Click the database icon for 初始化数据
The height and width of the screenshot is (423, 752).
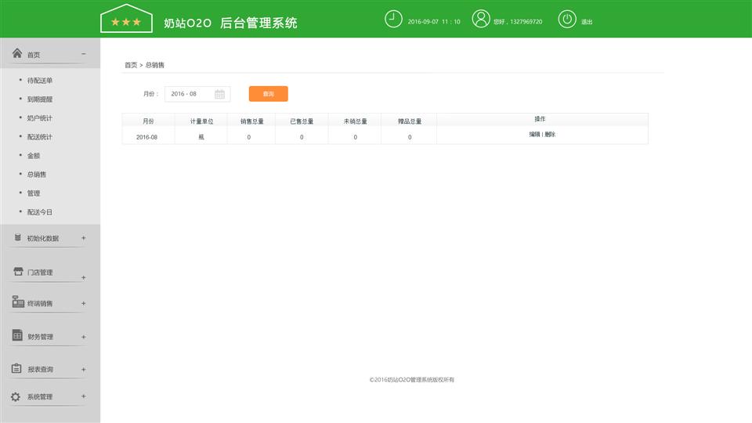pos(17,237)
